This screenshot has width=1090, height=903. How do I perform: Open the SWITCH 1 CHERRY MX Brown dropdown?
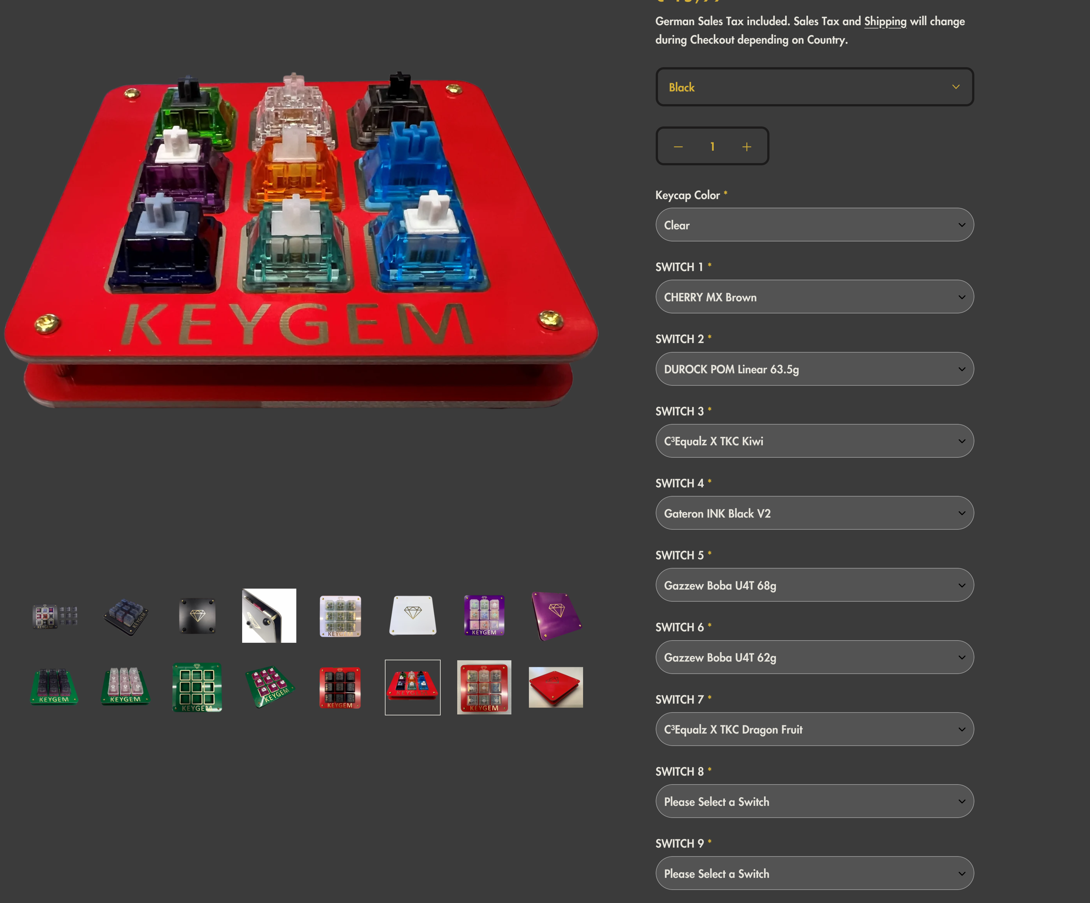[x=814, y=297]
